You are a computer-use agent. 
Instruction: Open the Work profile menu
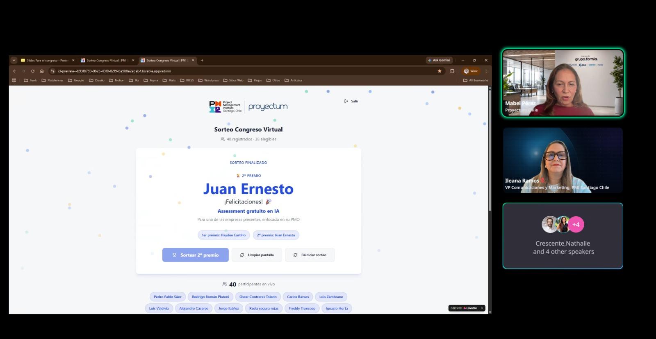point(471,71)
